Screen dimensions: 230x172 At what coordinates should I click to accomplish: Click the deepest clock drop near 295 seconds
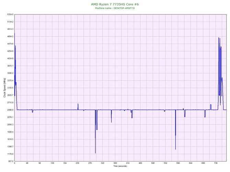[95, 153]
